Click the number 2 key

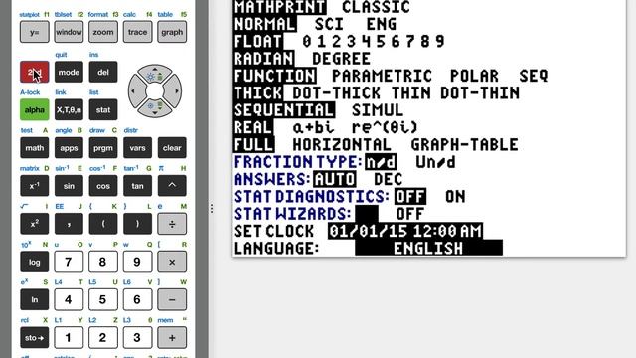tap(103, 337)
